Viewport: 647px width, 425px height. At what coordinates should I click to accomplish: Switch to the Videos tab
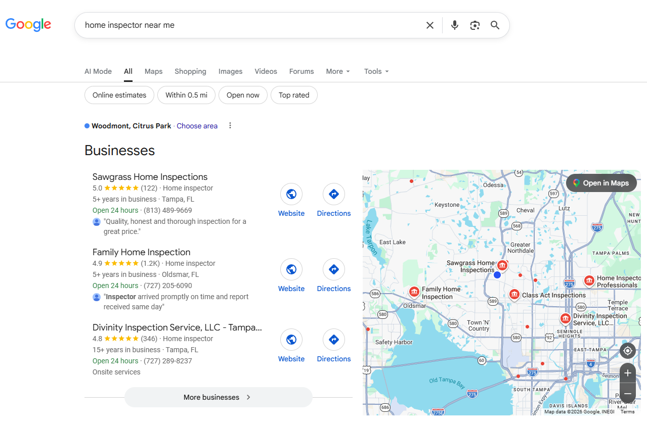click(x=266, y=71)
